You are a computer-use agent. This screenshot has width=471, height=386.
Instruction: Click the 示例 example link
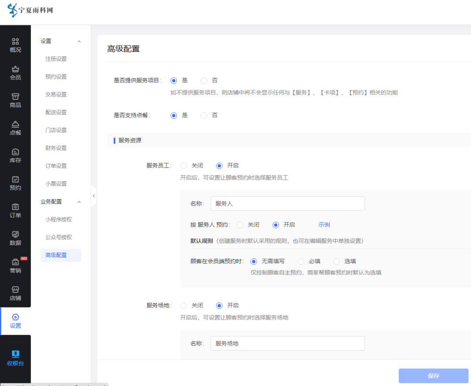click(324, 225)
